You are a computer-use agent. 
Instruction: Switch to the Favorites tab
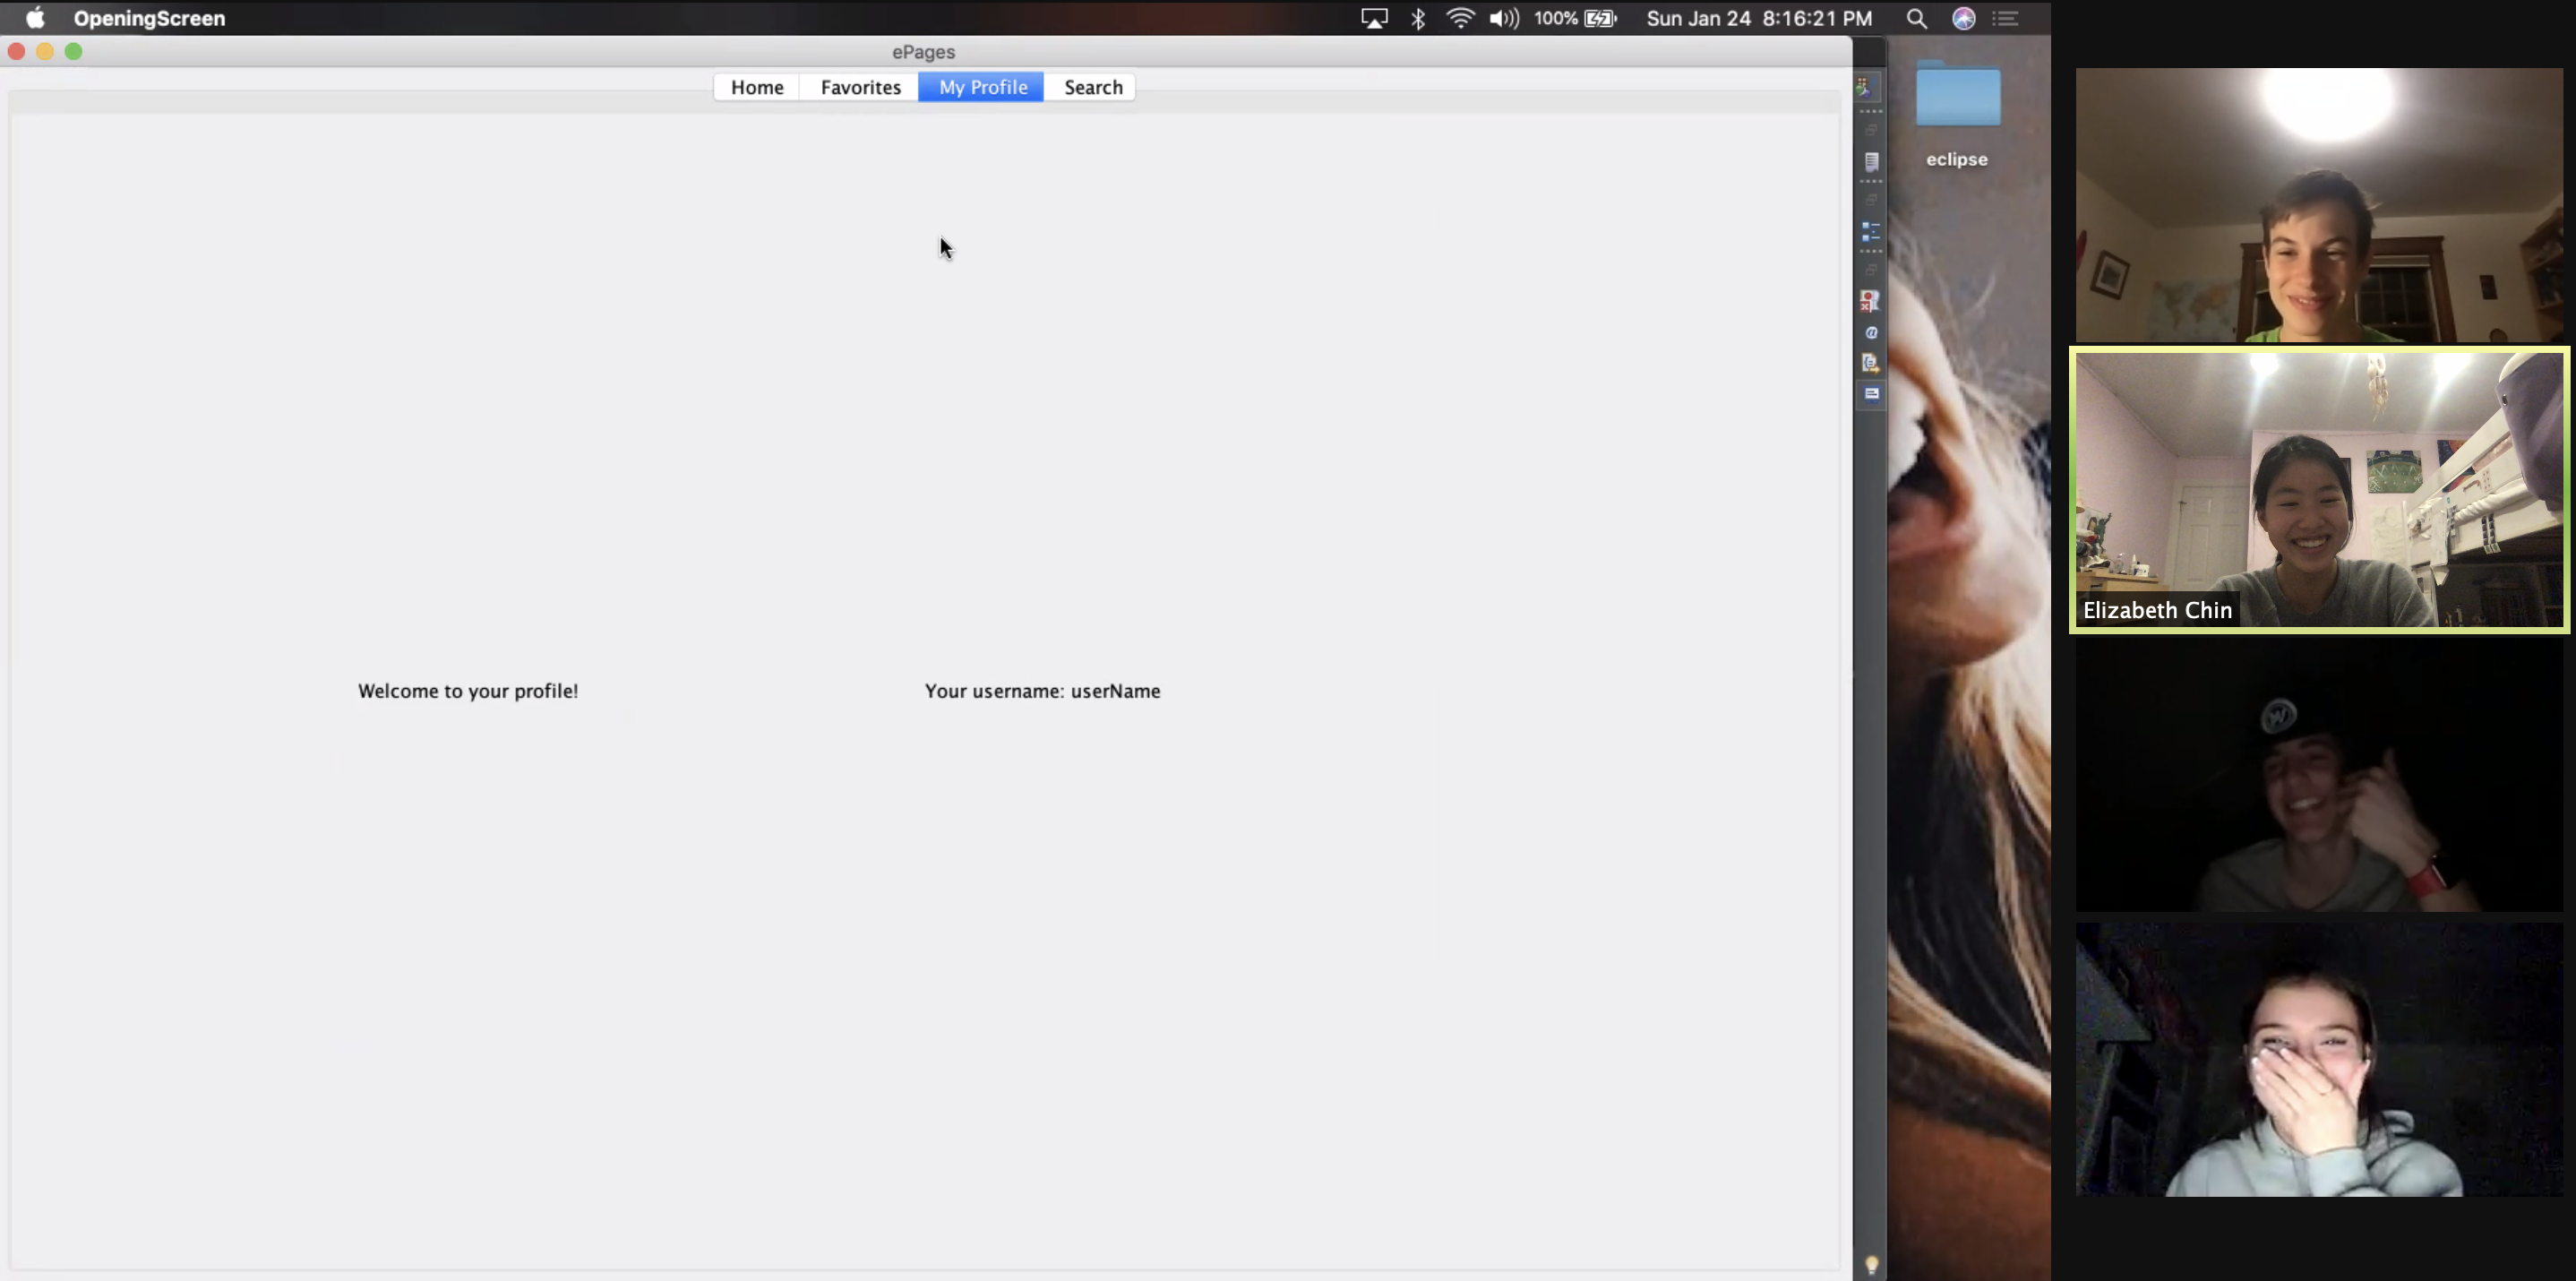(x=860, y=87)
